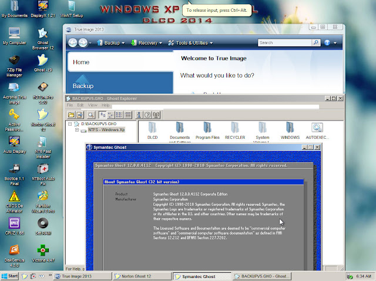
Task: Click the search magnifier button in True Image
Action: pyautogui.click(x=316, y=43)
